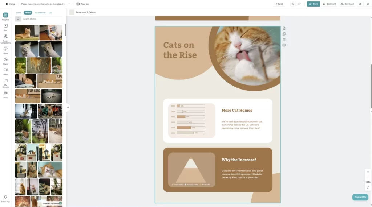
Task: Switch to the Icons tab
Action: [19, 13]
